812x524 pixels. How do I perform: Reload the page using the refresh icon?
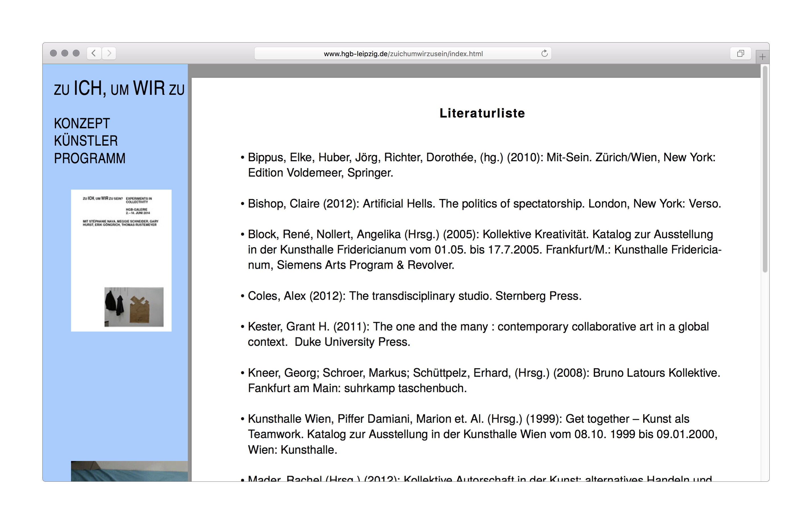544,53
